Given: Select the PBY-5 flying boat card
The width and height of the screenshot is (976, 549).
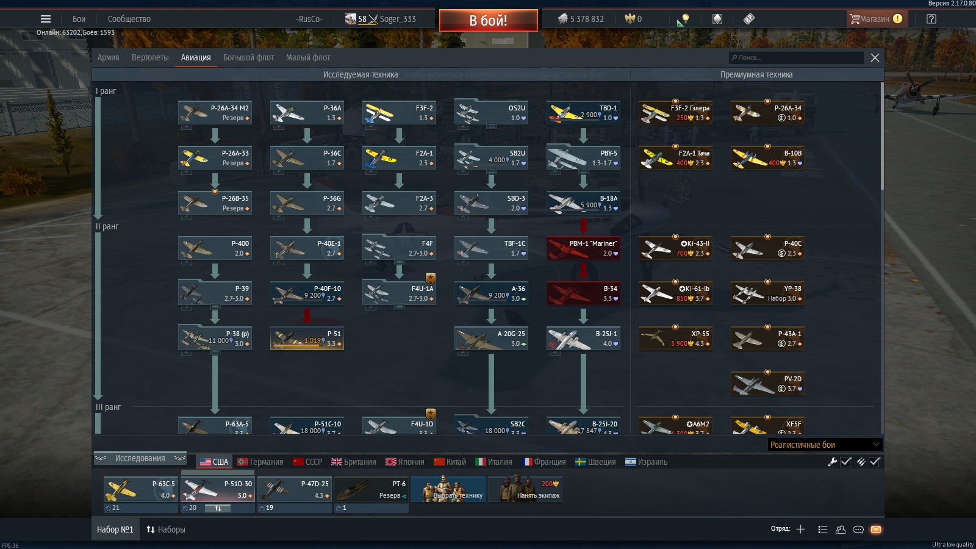Looking at the screenshot, I should pyautogui.click(x=583, y=158).
